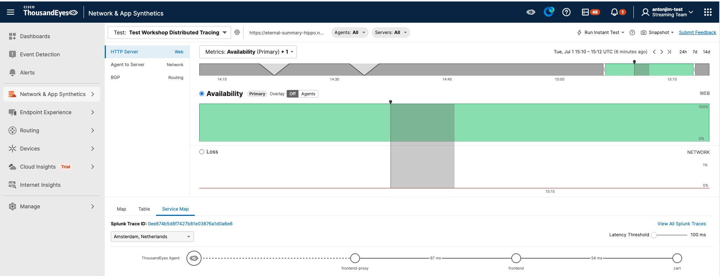
Task: Select the BGP Routing layer
Action: click(147, 78)
